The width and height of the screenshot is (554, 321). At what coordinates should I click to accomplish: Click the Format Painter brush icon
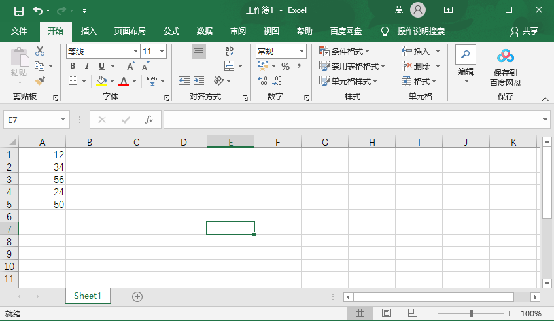click(40, 81)
